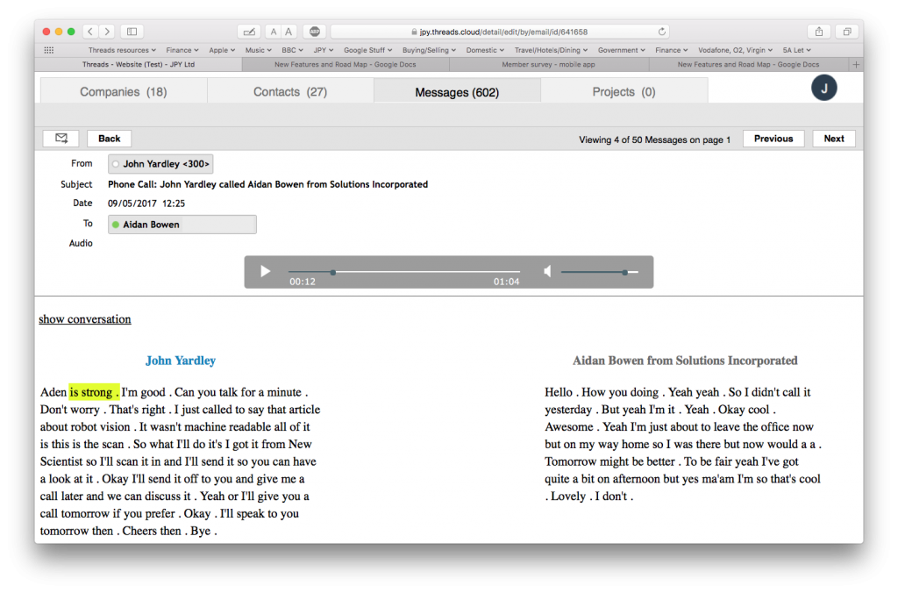
Task: Show the Safari sidebar
Action: [132, 32]
